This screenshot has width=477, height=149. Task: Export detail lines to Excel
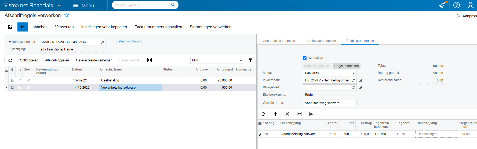click(311, 114)
